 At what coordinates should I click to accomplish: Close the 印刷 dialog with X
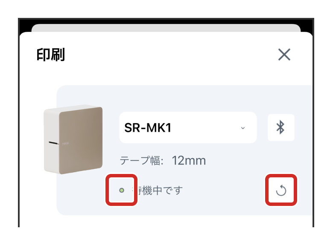(284, 55)
